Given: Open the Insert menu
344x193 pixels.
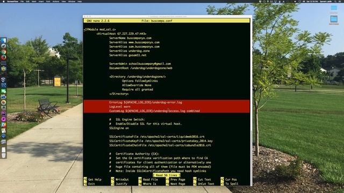Looking at the screenshot, I should [x=41, y=1].
